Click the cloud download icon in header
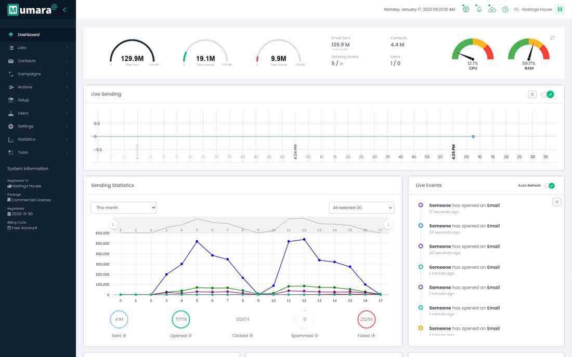This screenshot has width=572, height=357. tap(492, 9)
